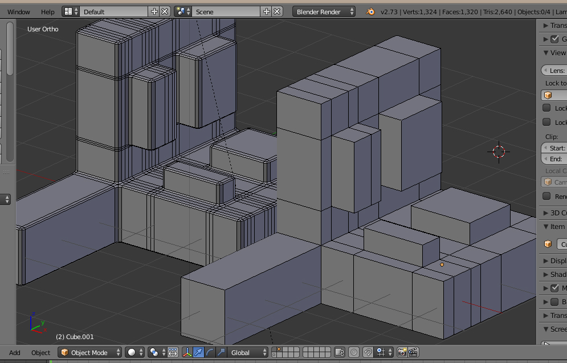The image size is (567, 363).
Task: Click the XYZ axis indicator in viewport corner
Action: [x=38, y=323]
